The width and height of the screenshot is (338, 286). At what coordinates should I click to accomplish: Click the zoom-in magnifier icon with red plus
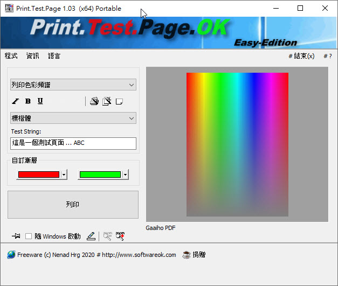pos(120,236)
